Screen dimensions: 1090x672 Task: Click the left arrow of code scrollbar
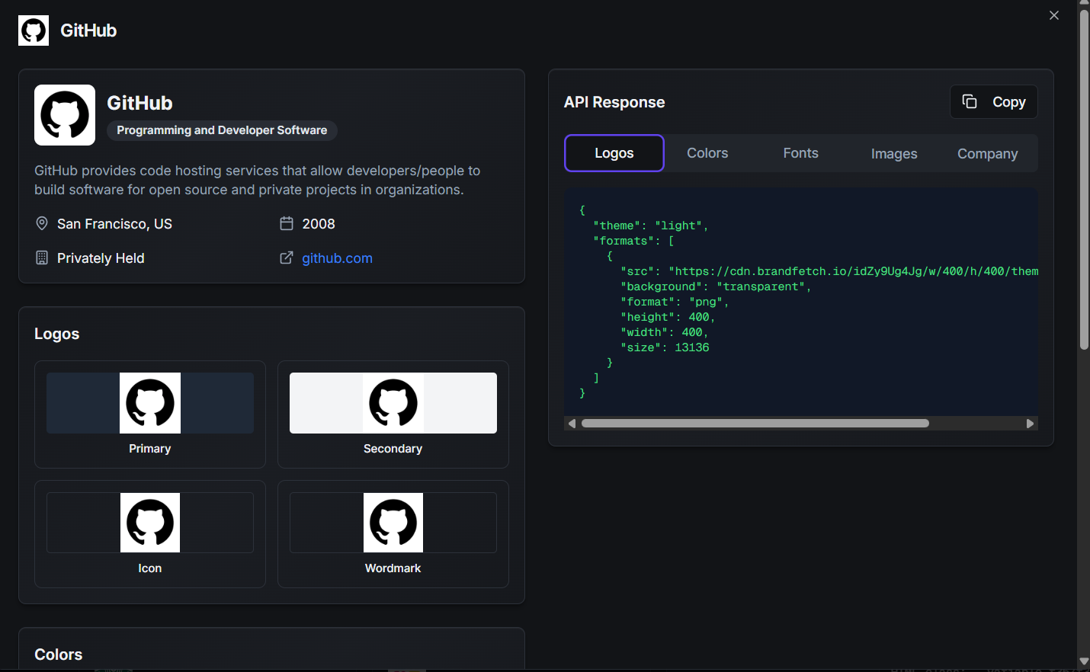pyautogui.click(x=572, y=424)
